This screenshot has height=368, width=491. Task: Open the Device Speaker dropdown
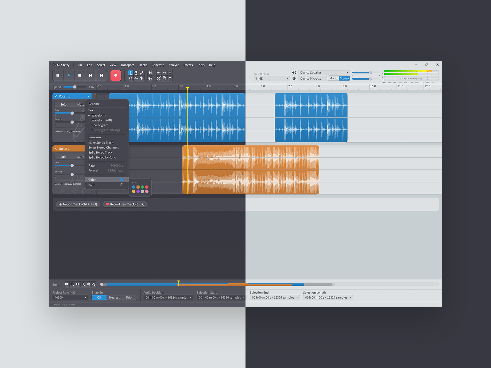pyautogui.click(x=324, y=73)
